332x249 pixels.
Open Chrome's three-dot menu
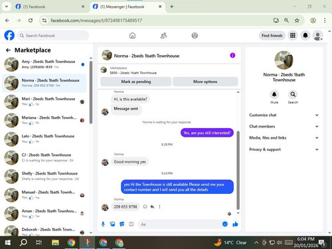pos(325,21)
